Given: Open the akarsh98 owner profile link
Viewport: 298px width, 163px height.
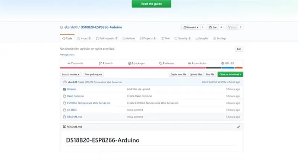Looking at the screenshot, I should click(x=71, y=27).
